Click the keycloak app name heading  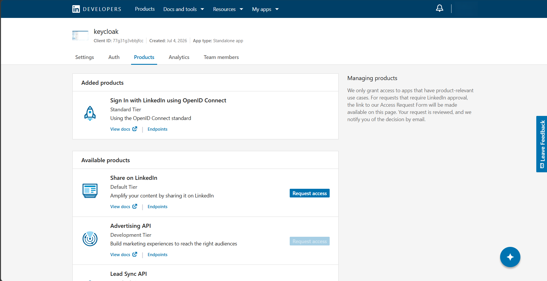(106, 32)
